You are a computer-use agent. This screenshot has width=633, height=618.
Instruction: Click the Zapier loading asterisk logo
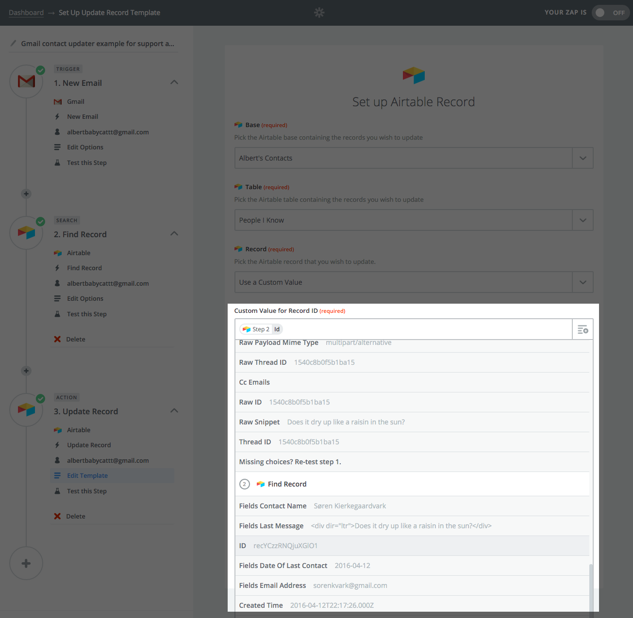(319, 13)
